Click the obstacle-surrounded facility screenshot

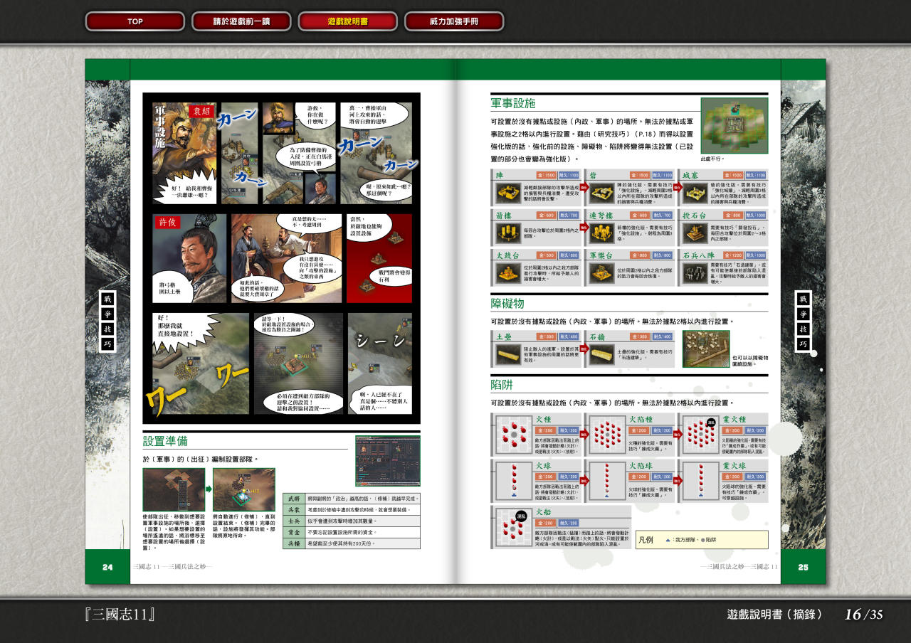point(706,349)
